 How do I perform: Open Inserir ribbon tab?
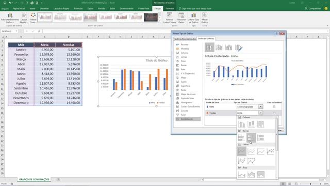tap(32, 9)
